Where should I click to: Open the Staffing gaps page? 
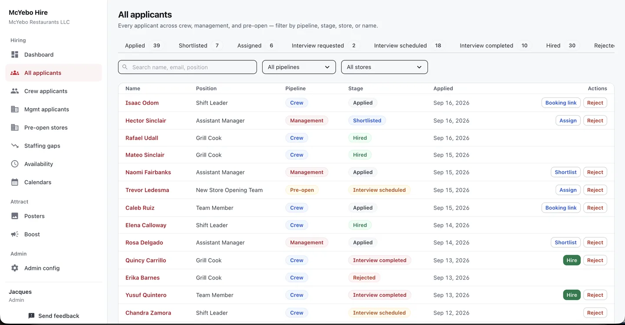[x=54, y=146]
